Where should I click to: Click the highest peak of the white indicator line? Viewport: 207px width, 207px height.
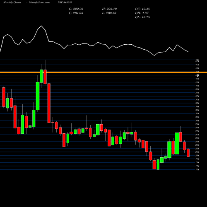click(41, 26)
